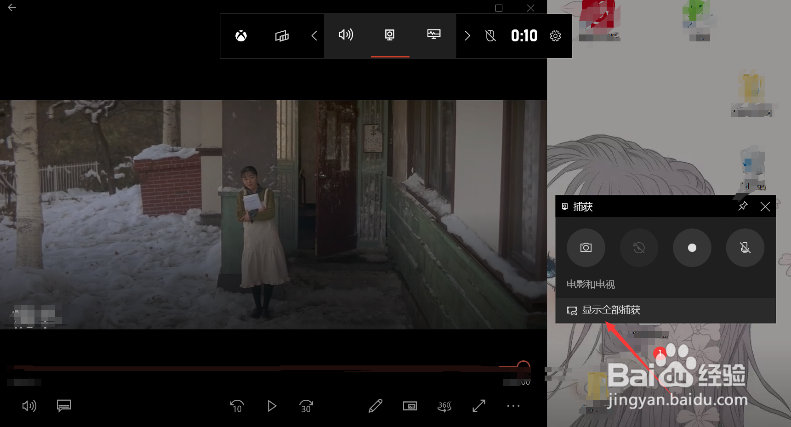Viewport: 791px width, 427px height.
Task: Pin the Capture widget
Action: (743, 206)
